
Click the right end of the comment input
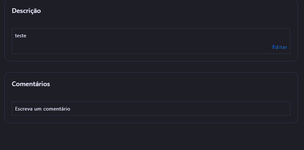tap(284, 109)
